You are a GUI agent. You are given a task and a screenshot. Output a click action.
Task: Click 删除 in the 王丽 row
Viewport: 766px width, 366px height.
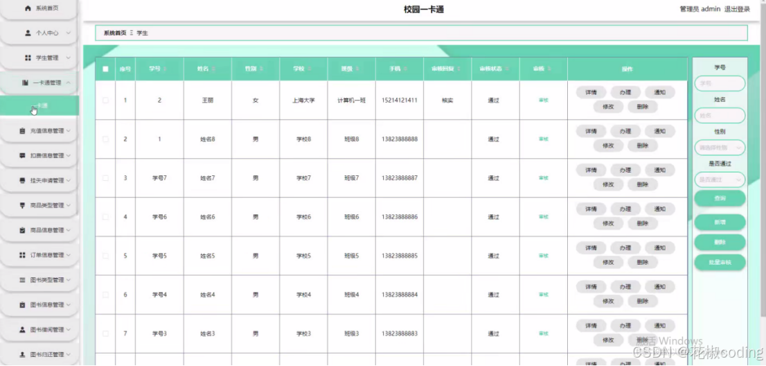point(643,107)
